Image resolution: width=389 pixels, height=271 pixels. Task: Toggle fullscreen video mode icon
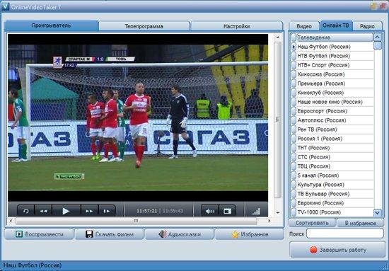point(227,211)
